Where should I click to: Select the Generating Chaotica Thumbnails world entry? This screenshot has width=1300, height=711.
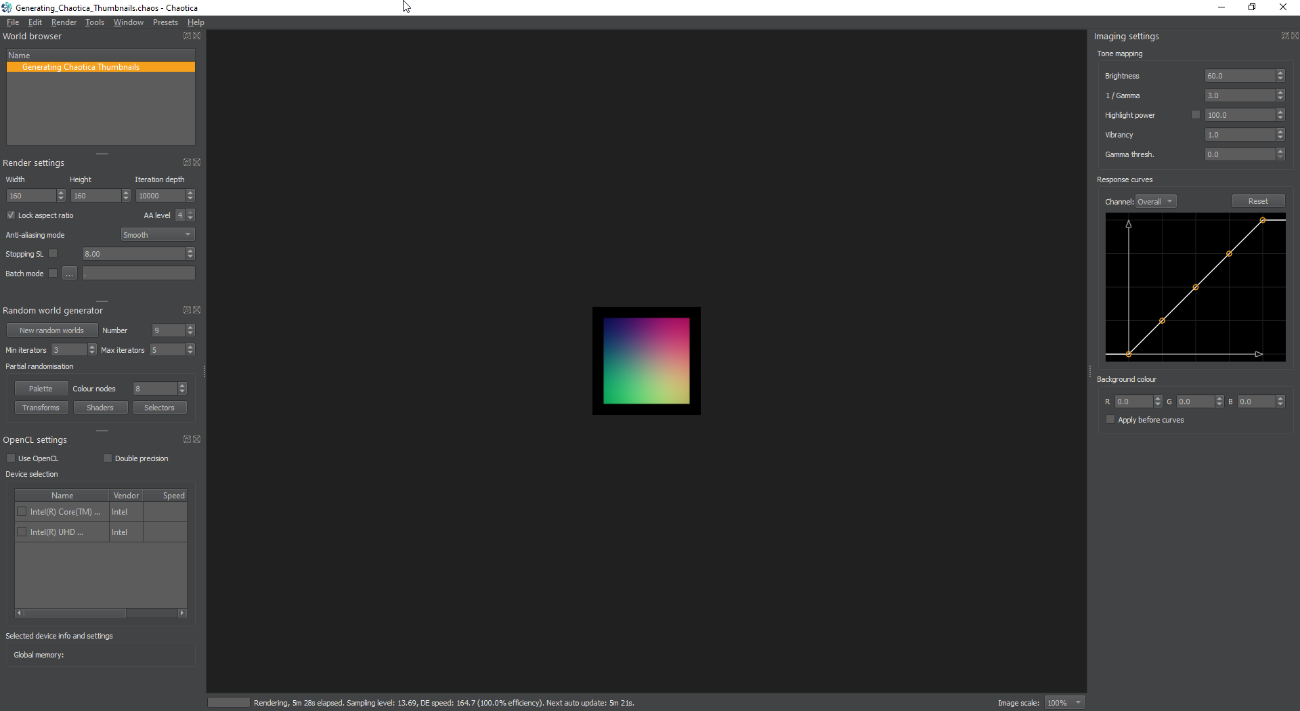(101, 67)
